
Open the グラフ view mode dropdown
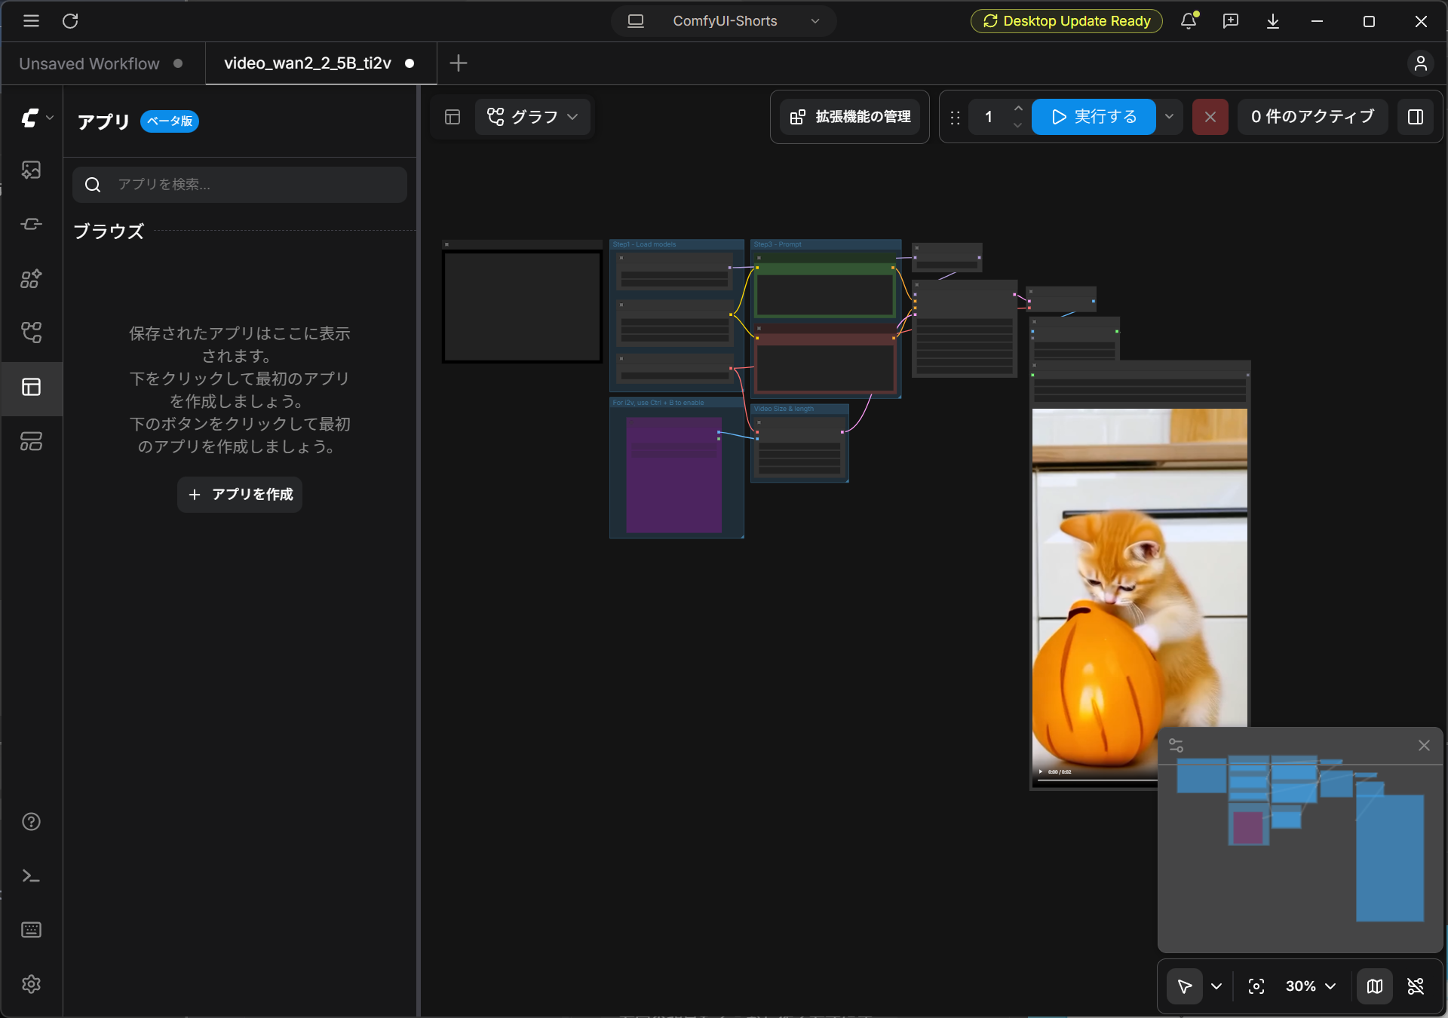532,117
